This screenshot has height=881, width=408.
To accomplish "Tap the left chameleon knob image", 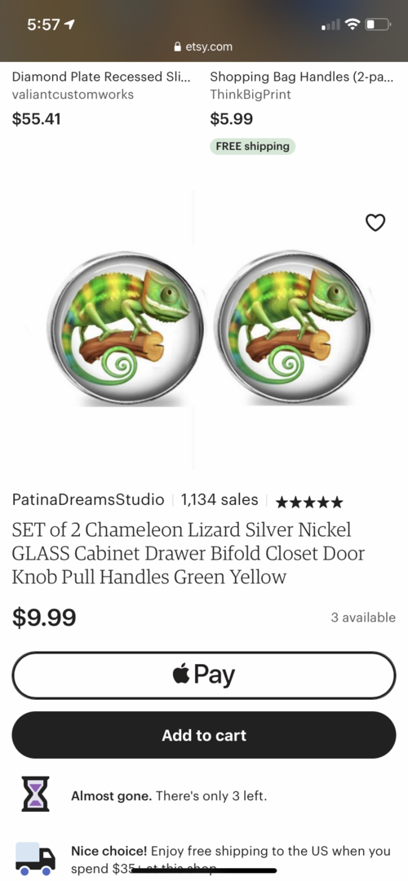I will click(x=126, y=328).
